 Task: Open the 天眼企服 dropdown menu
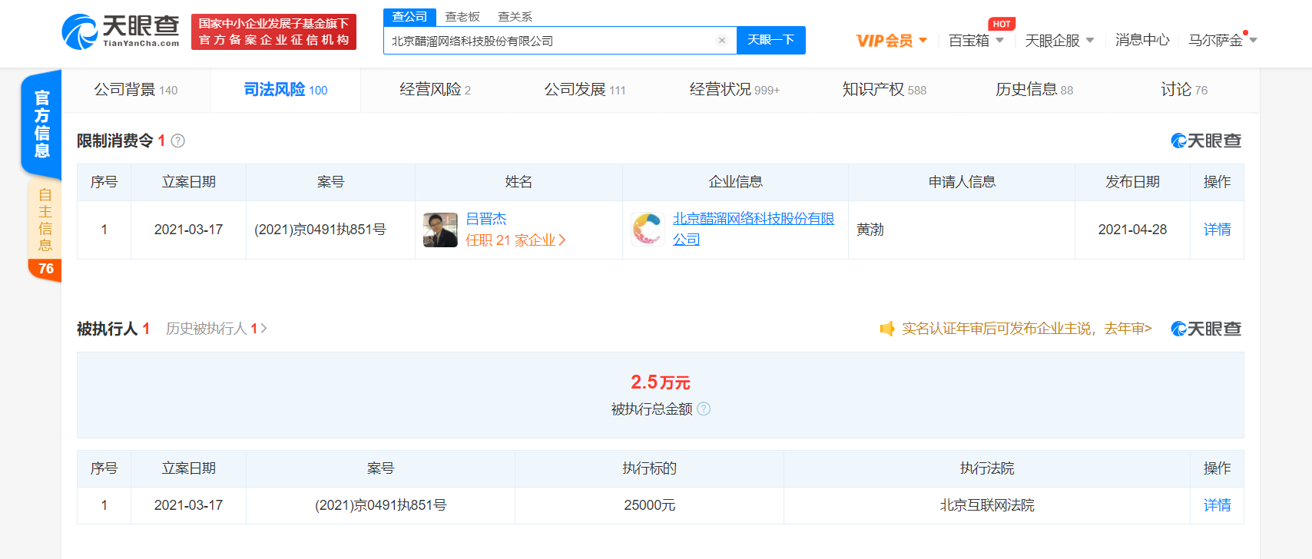[x=1059, y=41]
